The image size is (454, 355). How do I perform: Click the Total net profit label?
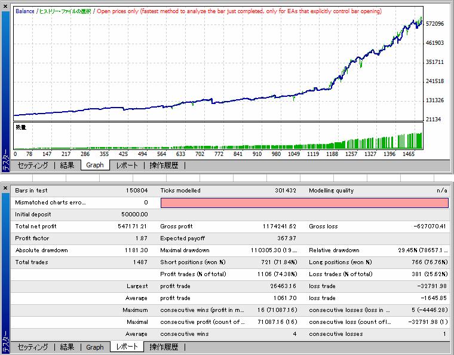click(36, 227)
